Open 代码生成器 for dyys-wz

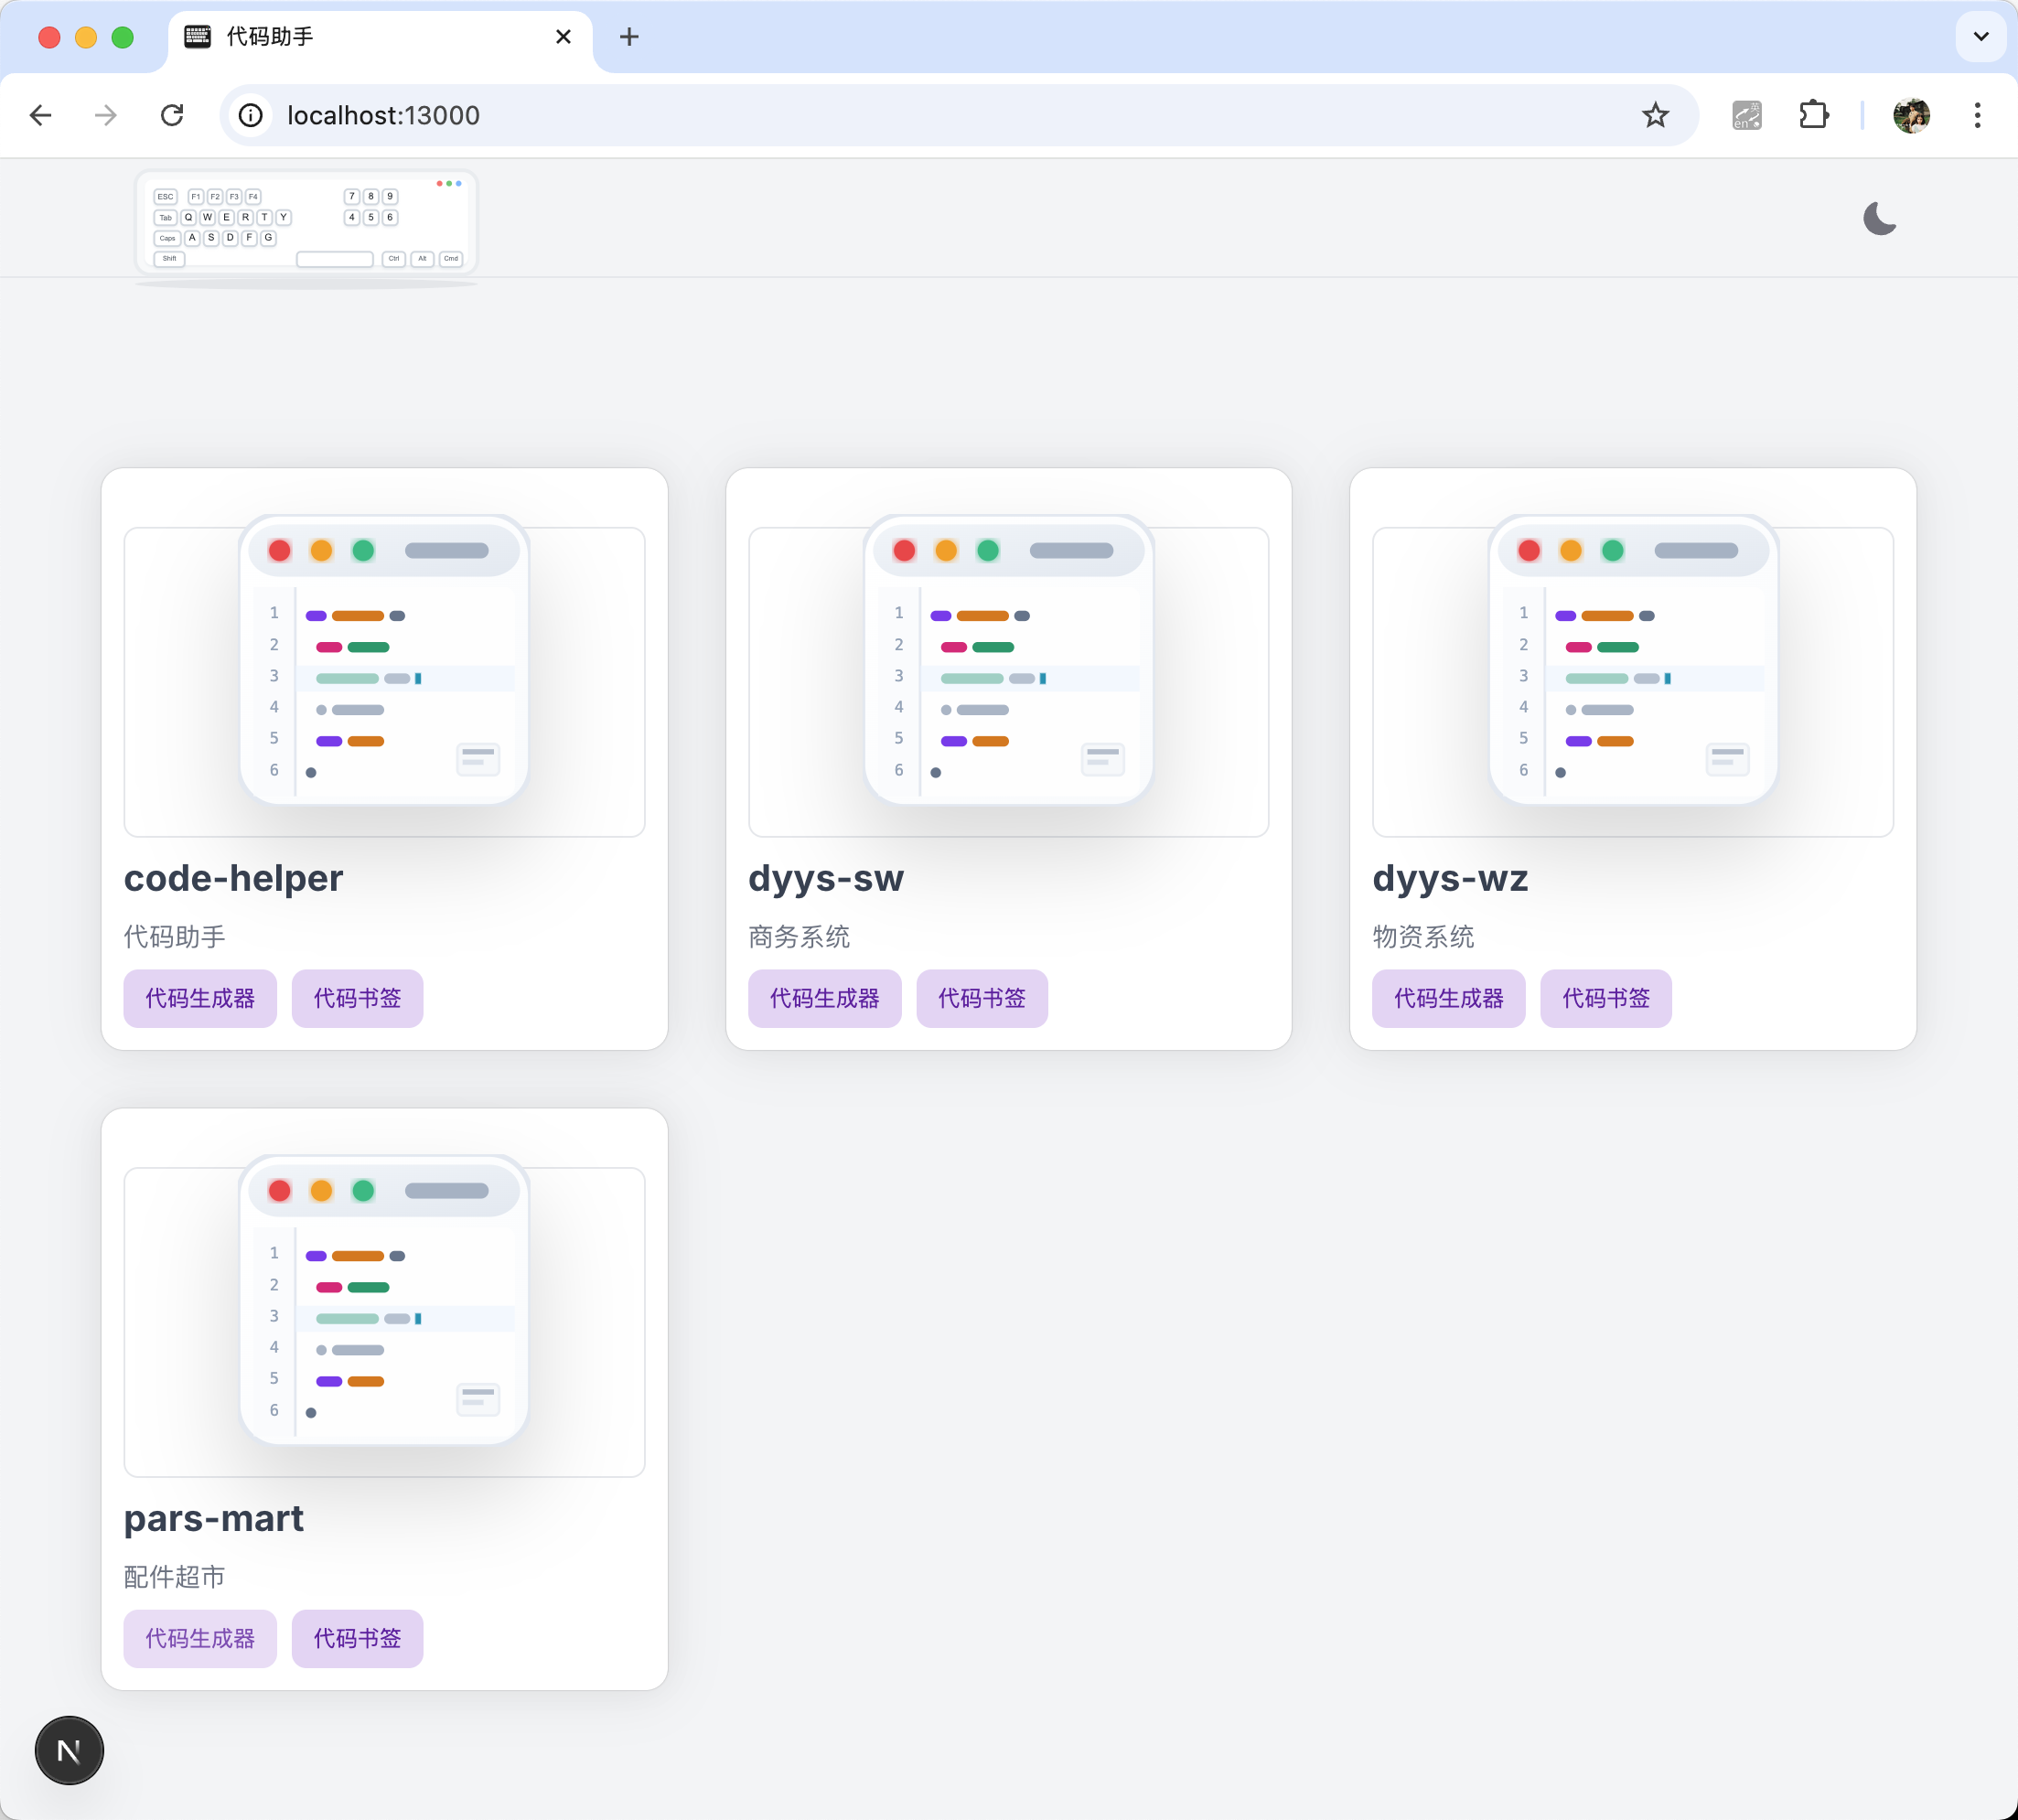click(x=1448, y=998)
